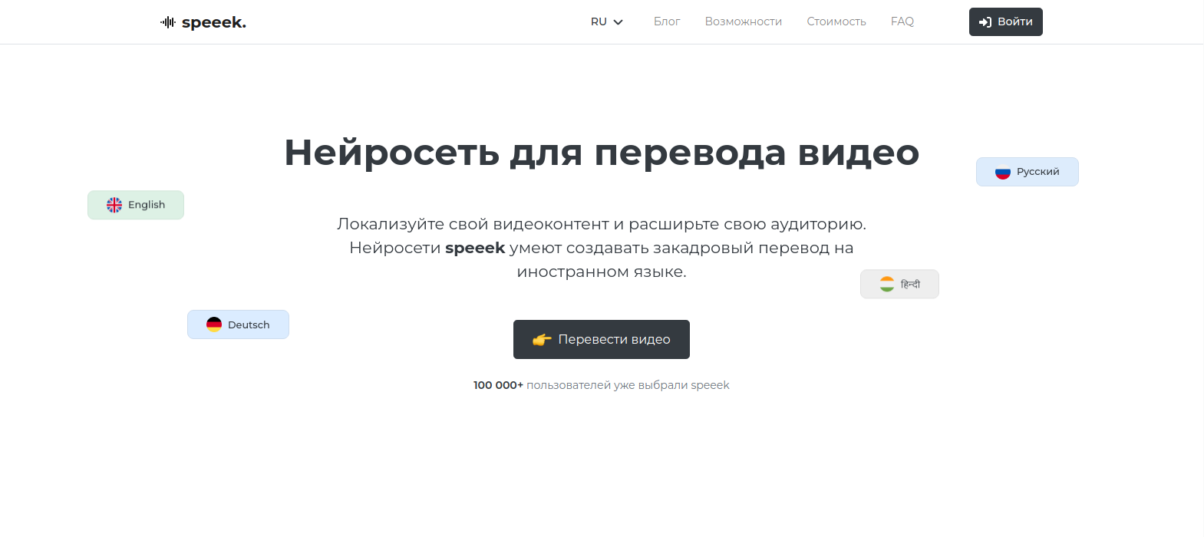Click the Indian flag icon

pos(887,284)
